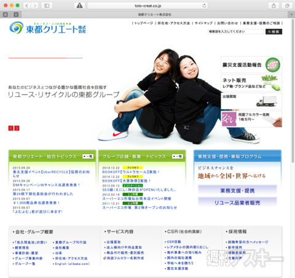Screen dimensions: 295x278
Task: Click the warning triangle toolbar icon
Action: [79, 6]
